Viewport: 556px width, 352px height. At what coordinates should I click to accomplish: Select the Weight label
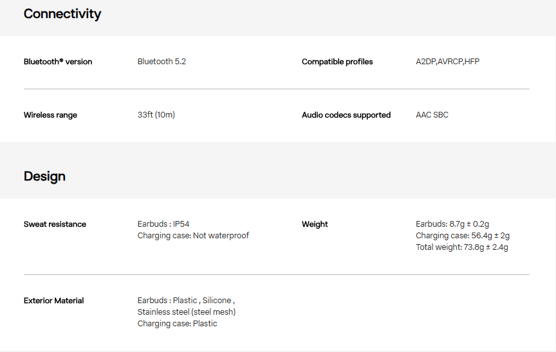click(315, 224)
